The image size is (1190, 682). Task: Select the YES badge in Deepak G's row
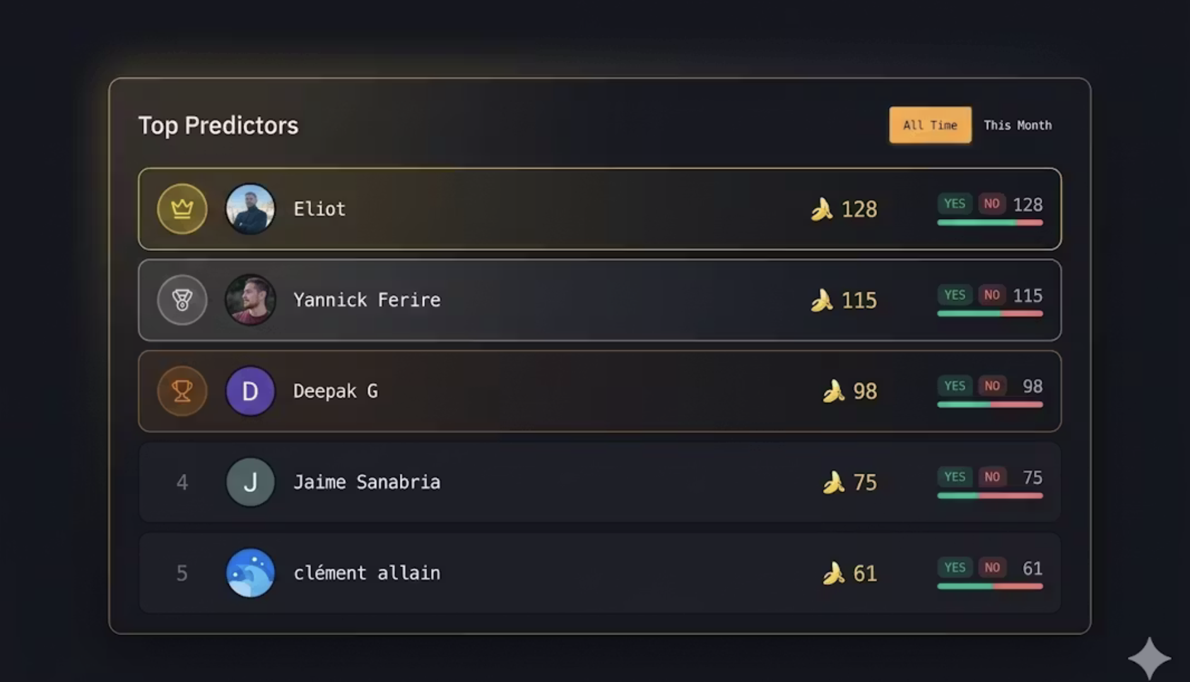[x=954, y=386]
